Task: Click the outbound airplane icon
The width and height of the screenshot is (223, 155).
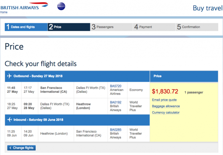Action: [x=9, y=76]
